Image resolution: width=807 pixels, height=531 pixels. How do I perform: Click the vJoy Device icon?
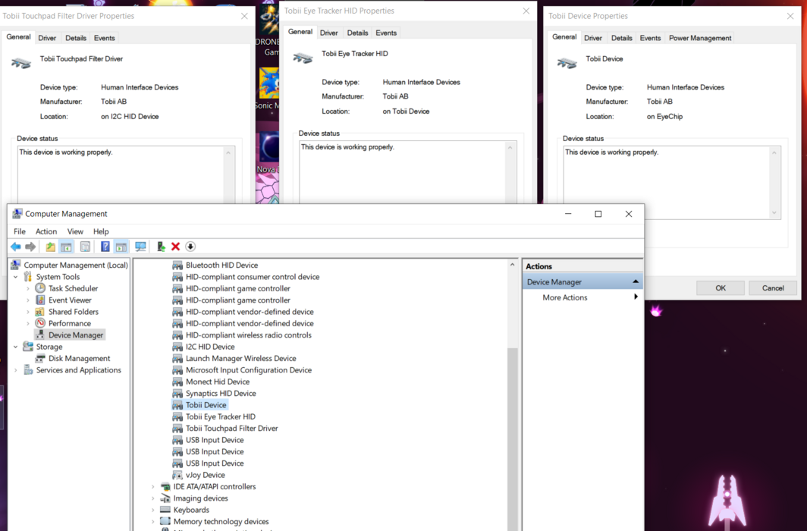point(177,475)
